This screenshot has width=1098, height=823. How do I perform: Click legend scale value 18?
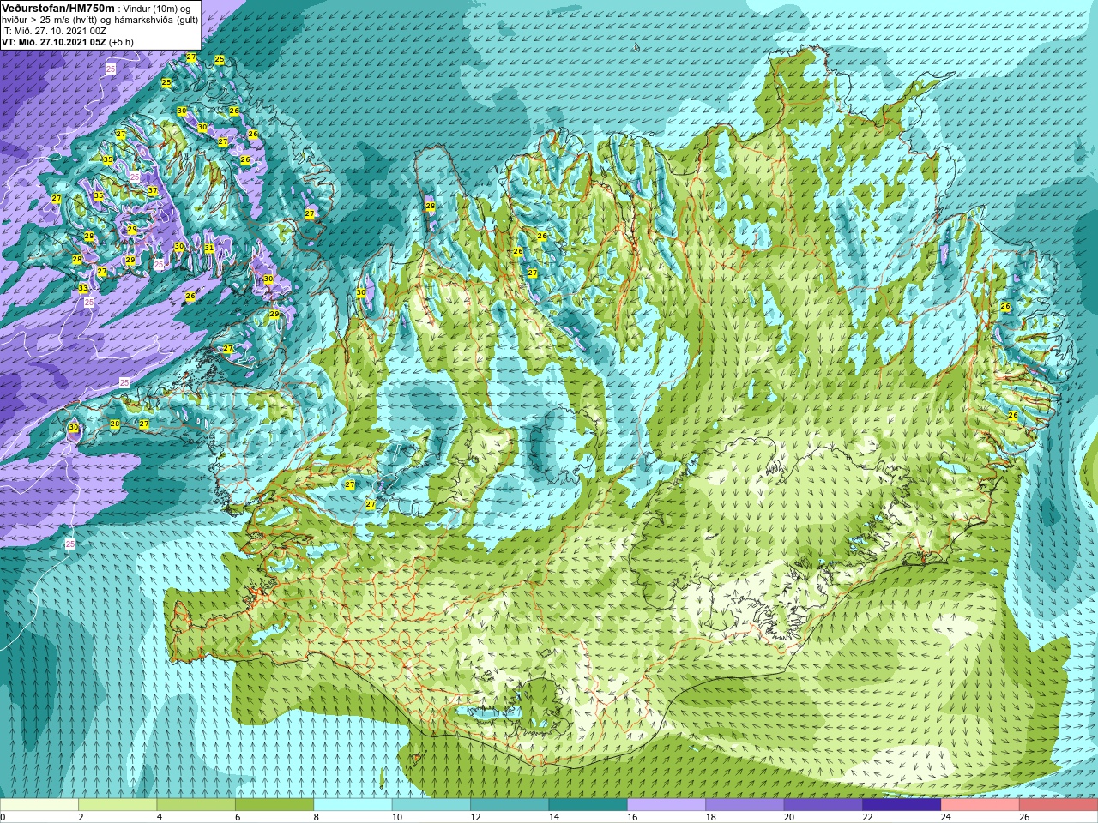pos(710,817)
